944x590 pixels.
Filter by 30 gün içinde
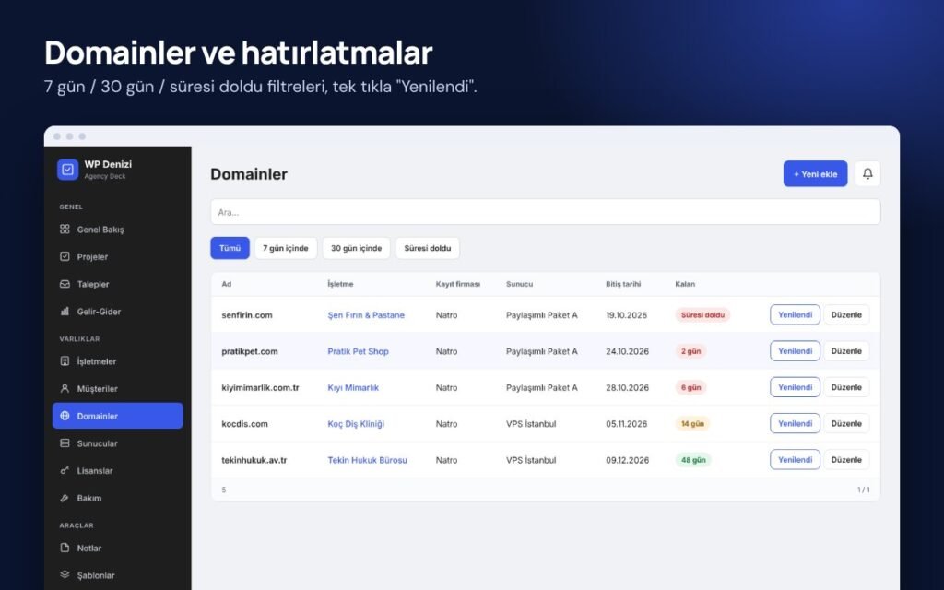pyautogui.click(x=357, y=248)
